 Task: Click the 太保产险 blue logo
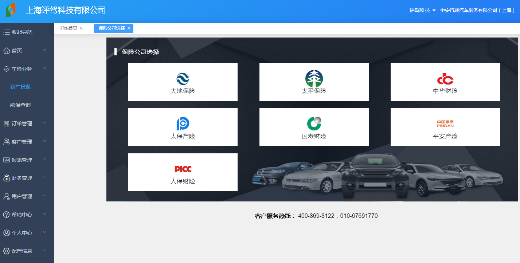183,124
